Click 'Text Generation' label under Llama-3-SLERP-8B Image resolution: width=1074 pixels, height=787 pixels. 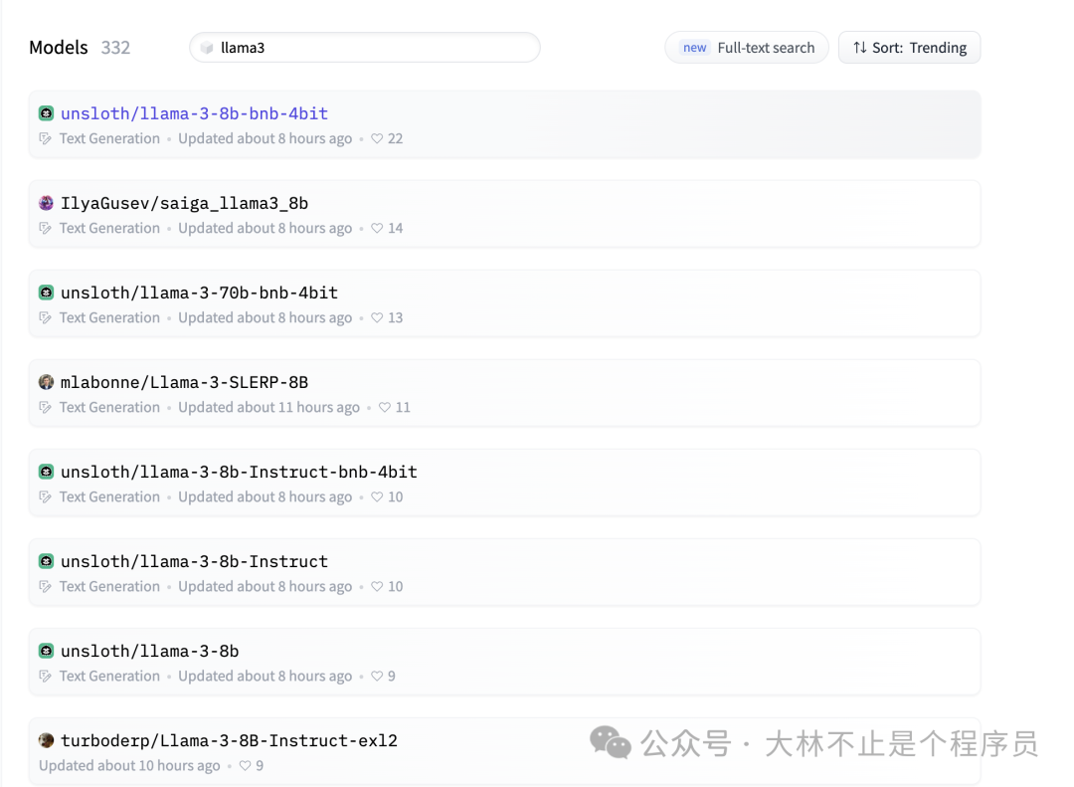pyautogui.click(x=109, y=407)
